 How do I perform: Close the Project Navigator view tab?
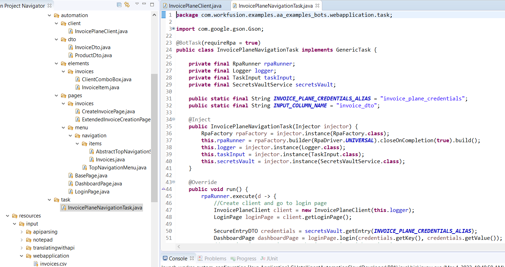[50, 6]
